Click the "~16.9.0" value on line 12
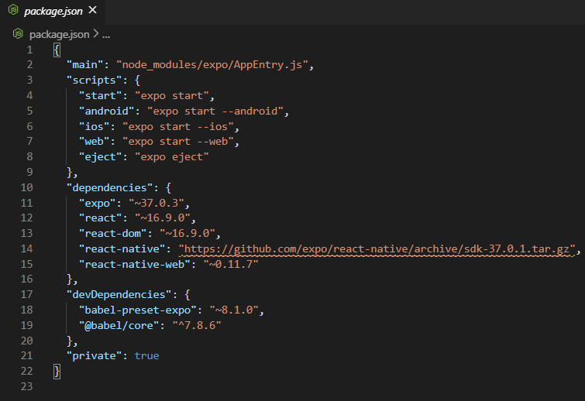The height and width of the screenshot is (401, 585). pos(163,218)
